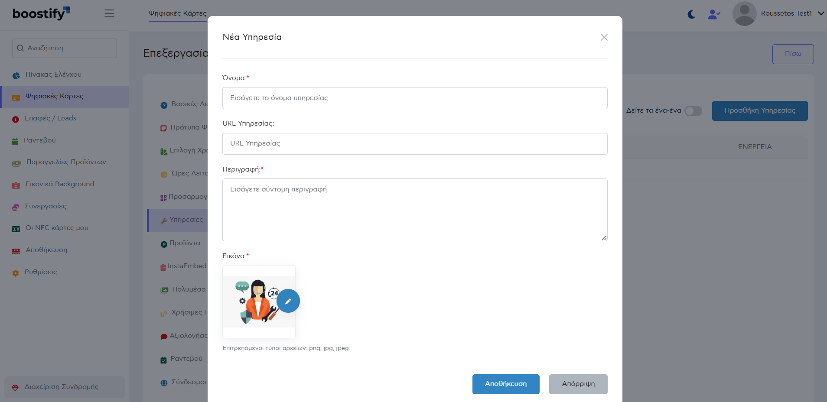The height and width of the screenshot is (402, 827).
Task: Click the Διαχείριση Συνδρομής diamond icon
Action: pos(15,388)
